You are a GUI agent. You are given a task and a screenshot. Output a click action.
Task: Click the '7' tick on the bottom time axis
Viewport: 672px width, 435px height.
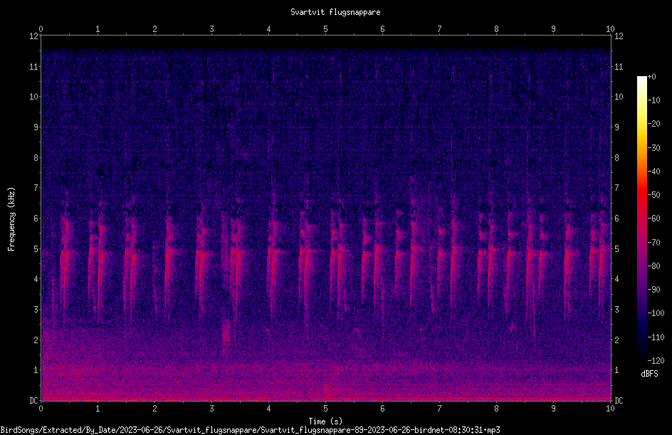coord(439,409)
